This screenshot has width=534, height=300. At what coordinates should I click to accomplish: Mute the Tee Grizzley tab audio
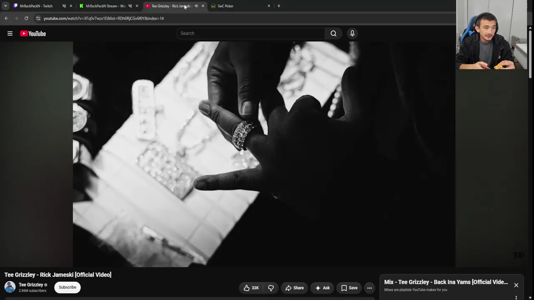click(x=196, y=6)
